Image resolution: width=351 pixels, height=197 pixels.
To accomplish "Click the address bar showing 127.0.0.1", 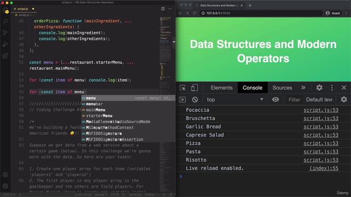I will click(261, 13).
